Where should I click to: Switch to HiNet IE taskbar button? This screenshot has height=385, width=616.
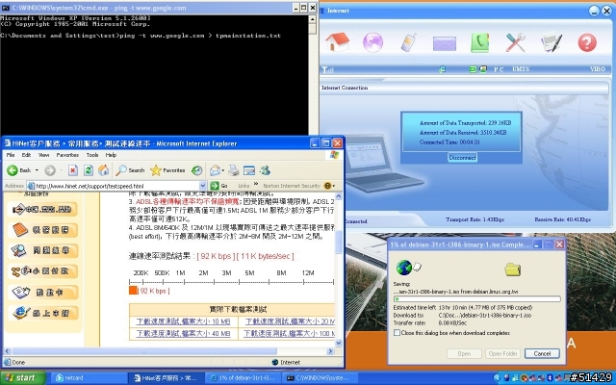pos(167,378)
